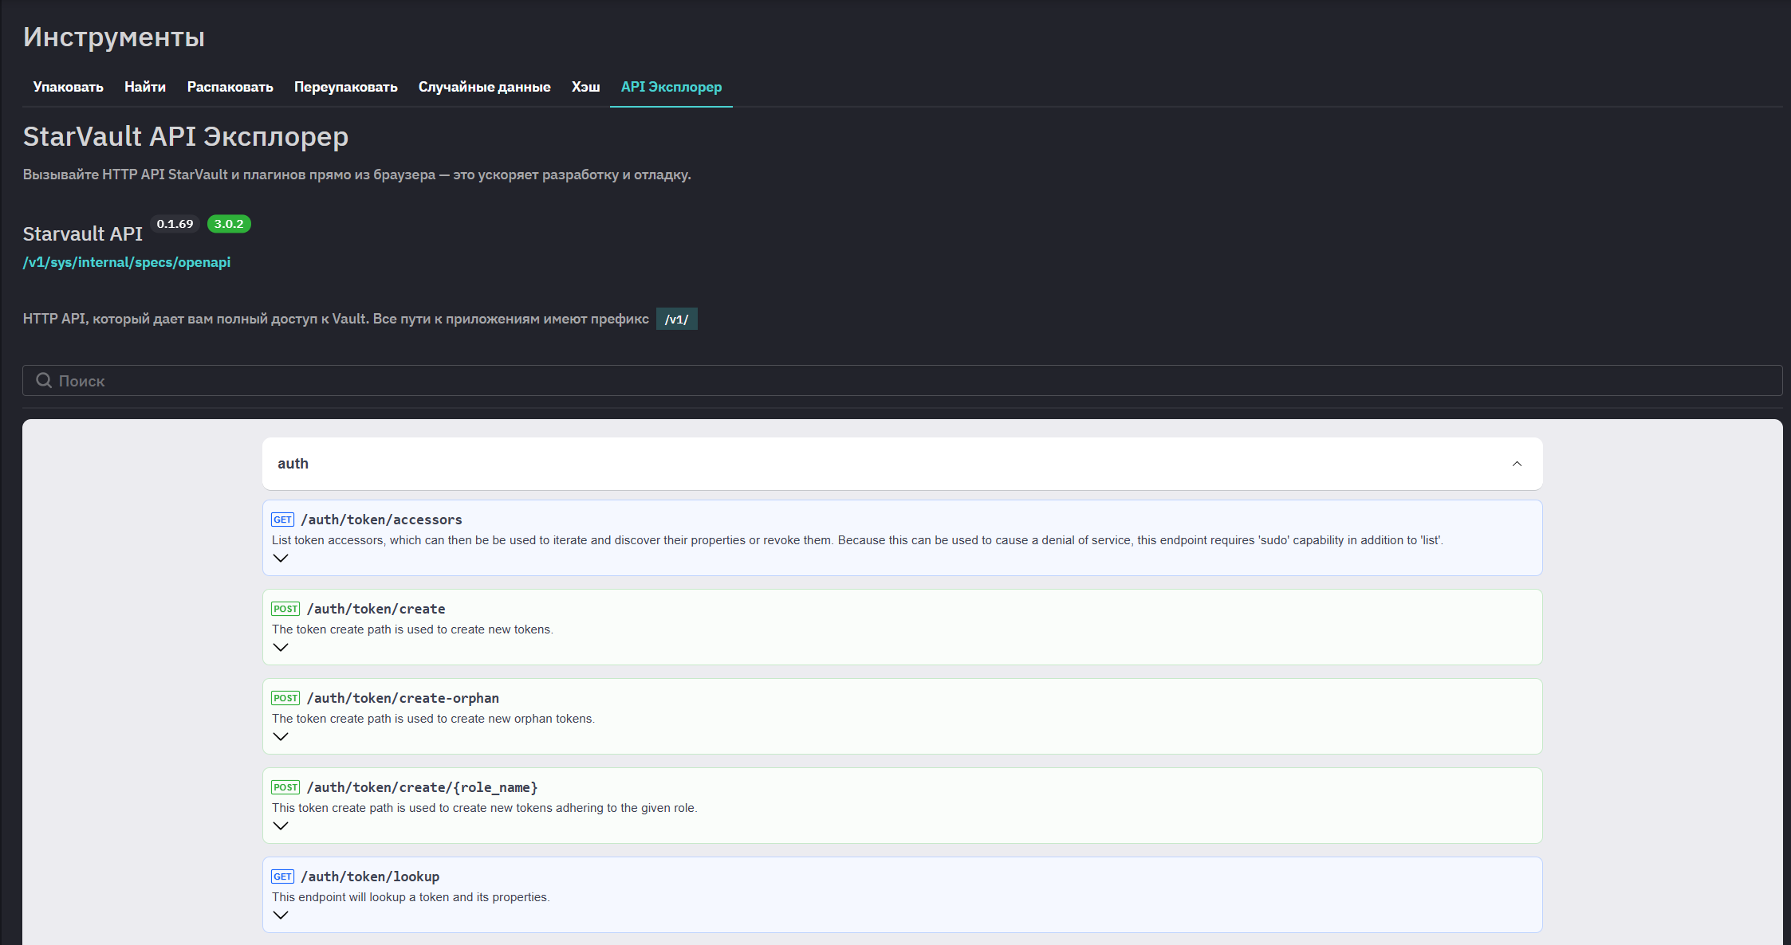Click the Инструменты page heading

pyautogui.click(x=114, y=37)
